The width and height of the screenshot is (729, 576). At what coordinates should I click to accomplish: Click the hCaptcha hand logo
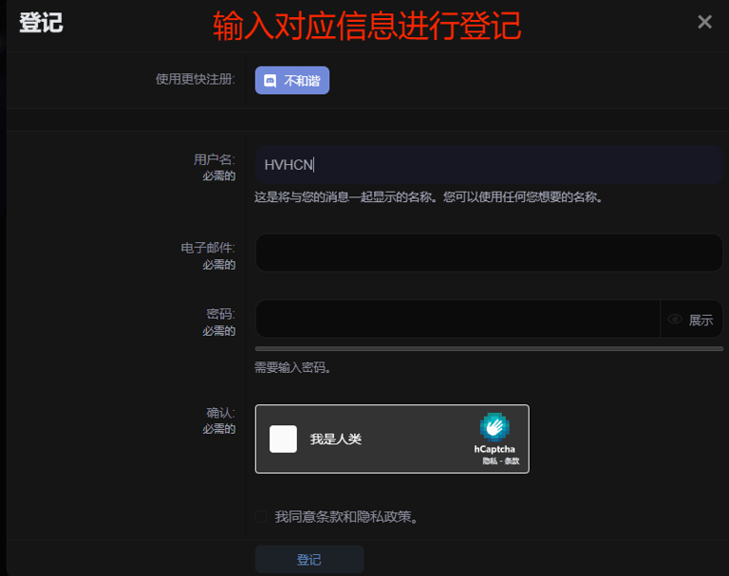(x=494, y=426)
